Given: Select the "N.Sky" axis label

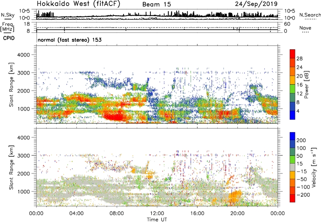Looking at the screenshot, I should [8, 15].
